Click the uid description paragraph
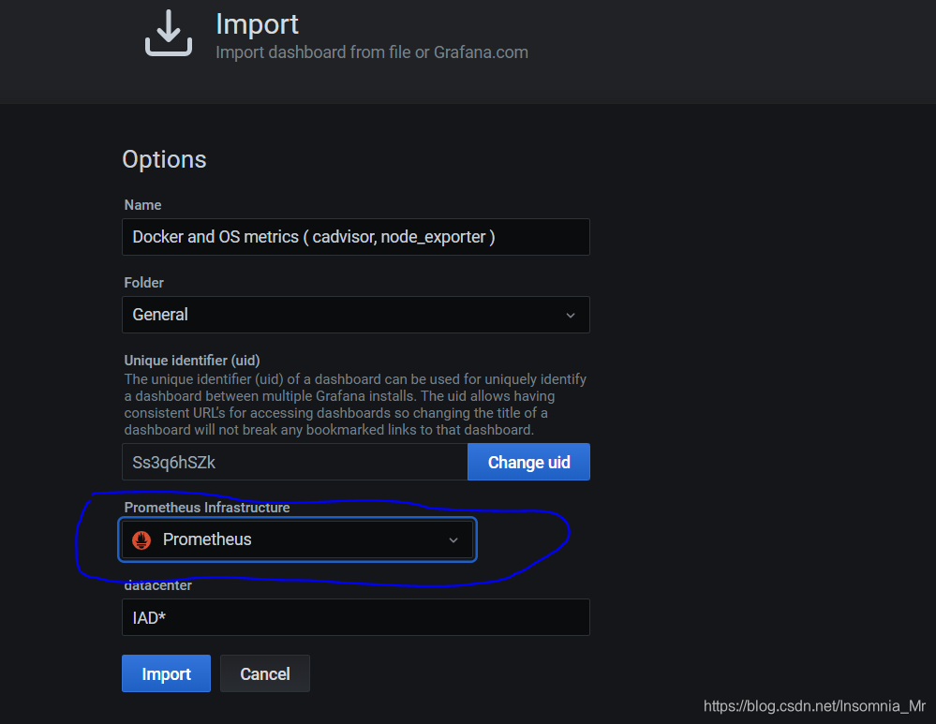This screenshot has height=724, width=936. click(355, 405)
